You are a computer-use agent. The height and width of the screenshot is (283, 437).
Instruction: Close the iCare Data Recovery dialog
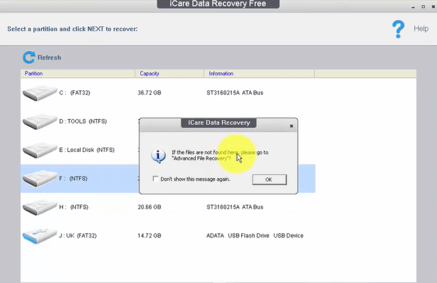[x=292, y=126]
